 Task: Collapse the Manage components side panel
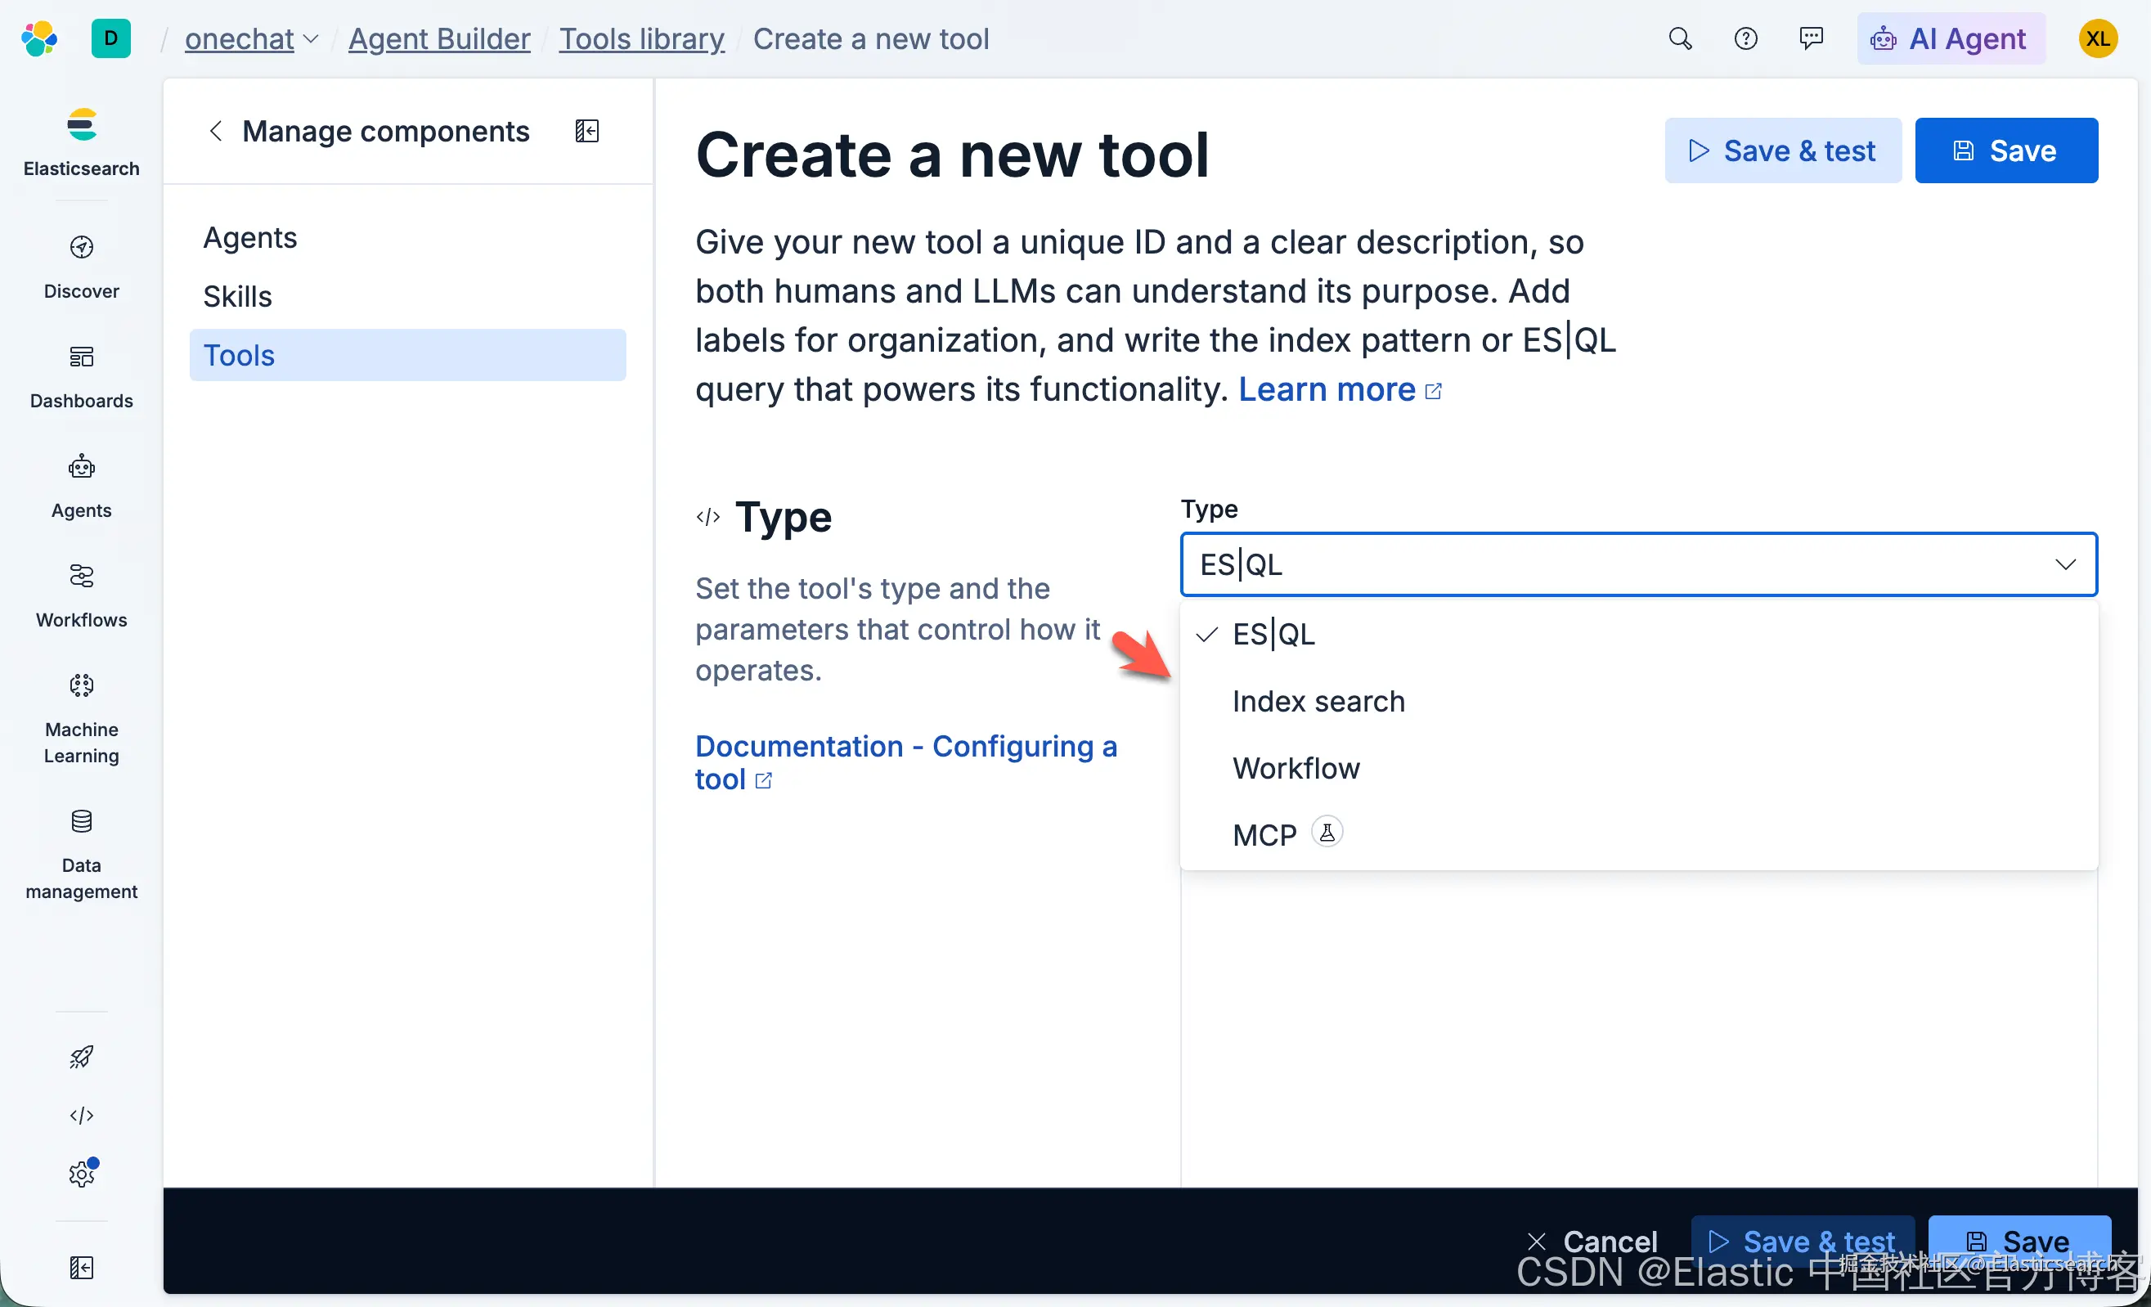(x=586, y=131)
